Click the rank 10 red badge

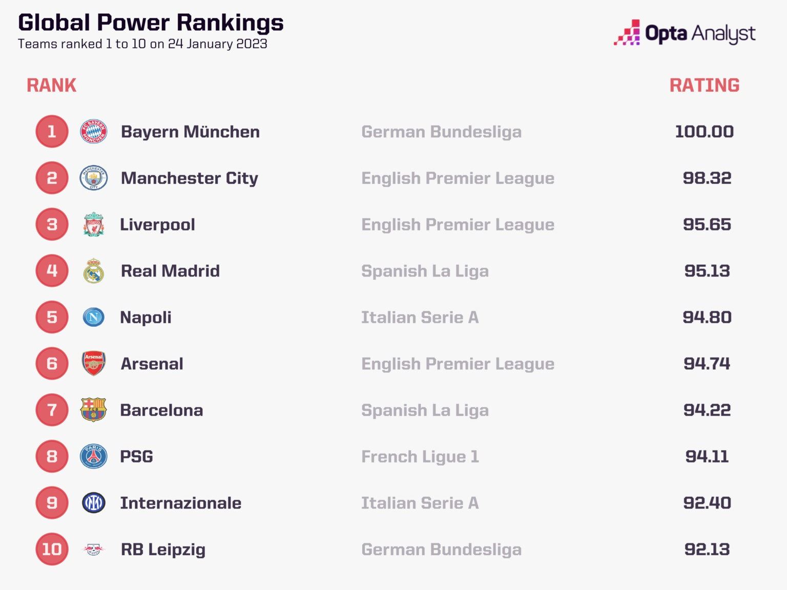52,550
